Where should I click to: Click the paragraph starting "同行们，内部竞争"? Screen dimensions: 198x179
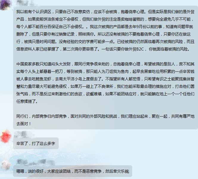pyautogui.click(x=105, y=120)
